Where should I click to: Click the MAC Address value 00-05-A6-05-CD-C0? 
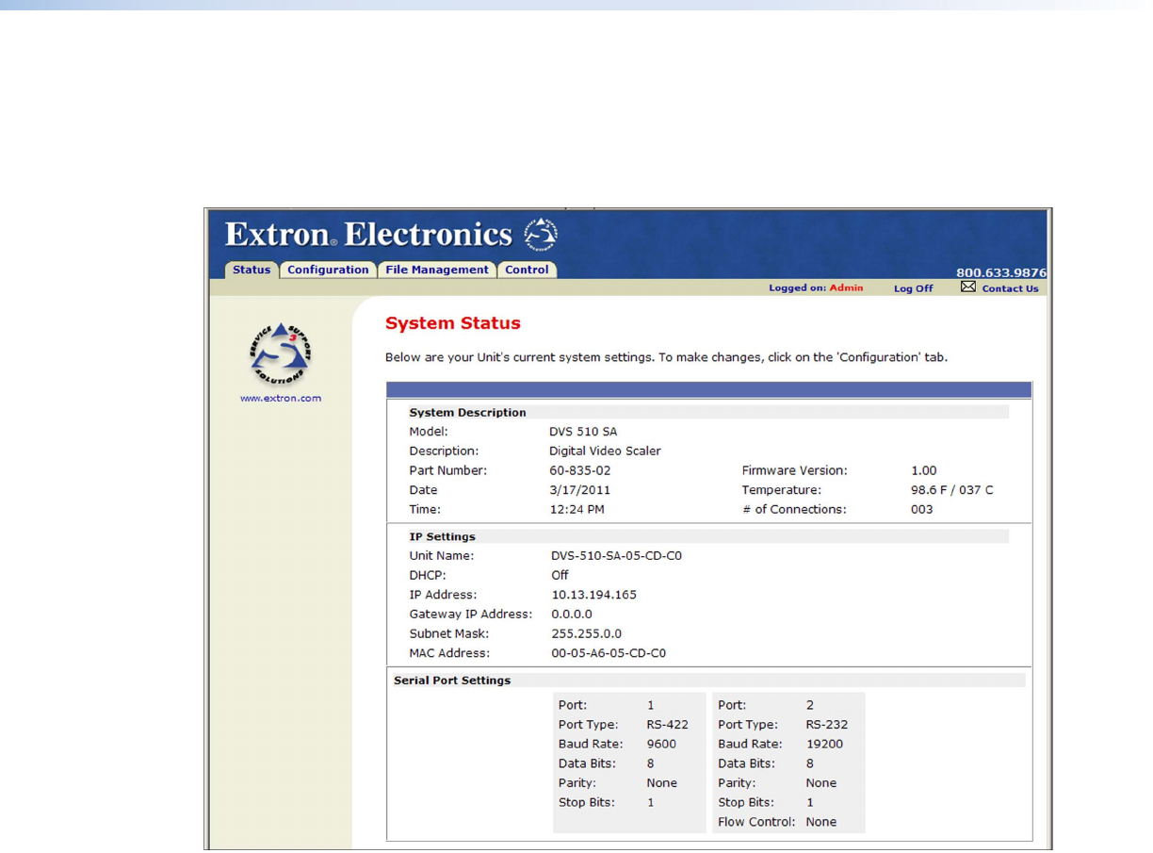tap(609, 652)
